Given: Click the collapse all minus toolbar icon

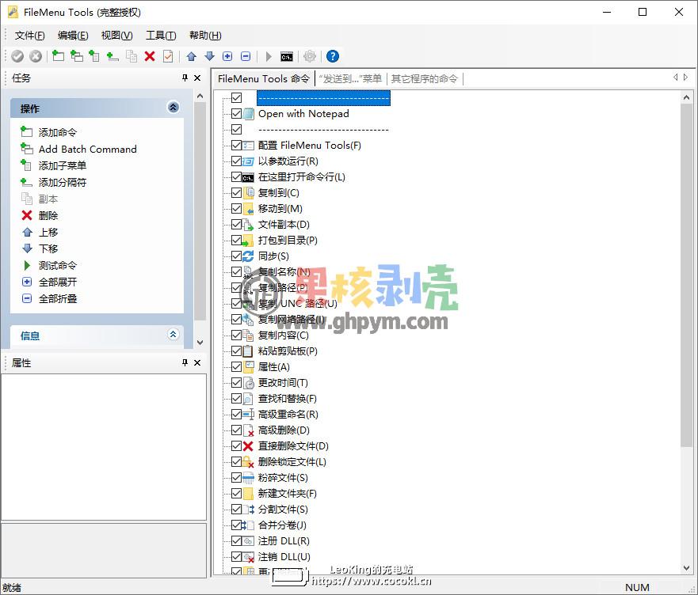Looking at the screenshot, I should point(246,56).
